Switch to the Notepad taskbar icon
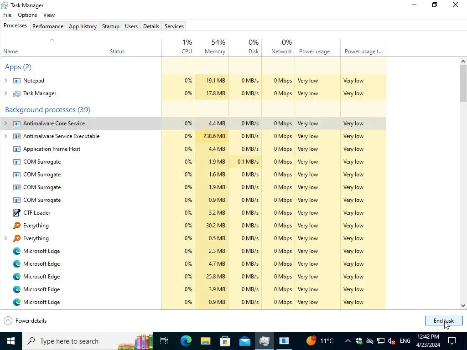The width and height of the screenshot is (467, 350). [x=284, y=341]
